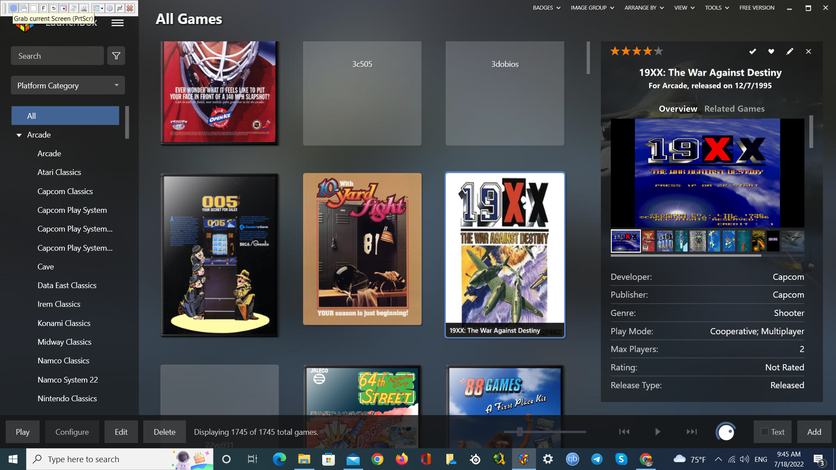
Task: Select the rectangular region capture icon
Action: coord(34,8)
